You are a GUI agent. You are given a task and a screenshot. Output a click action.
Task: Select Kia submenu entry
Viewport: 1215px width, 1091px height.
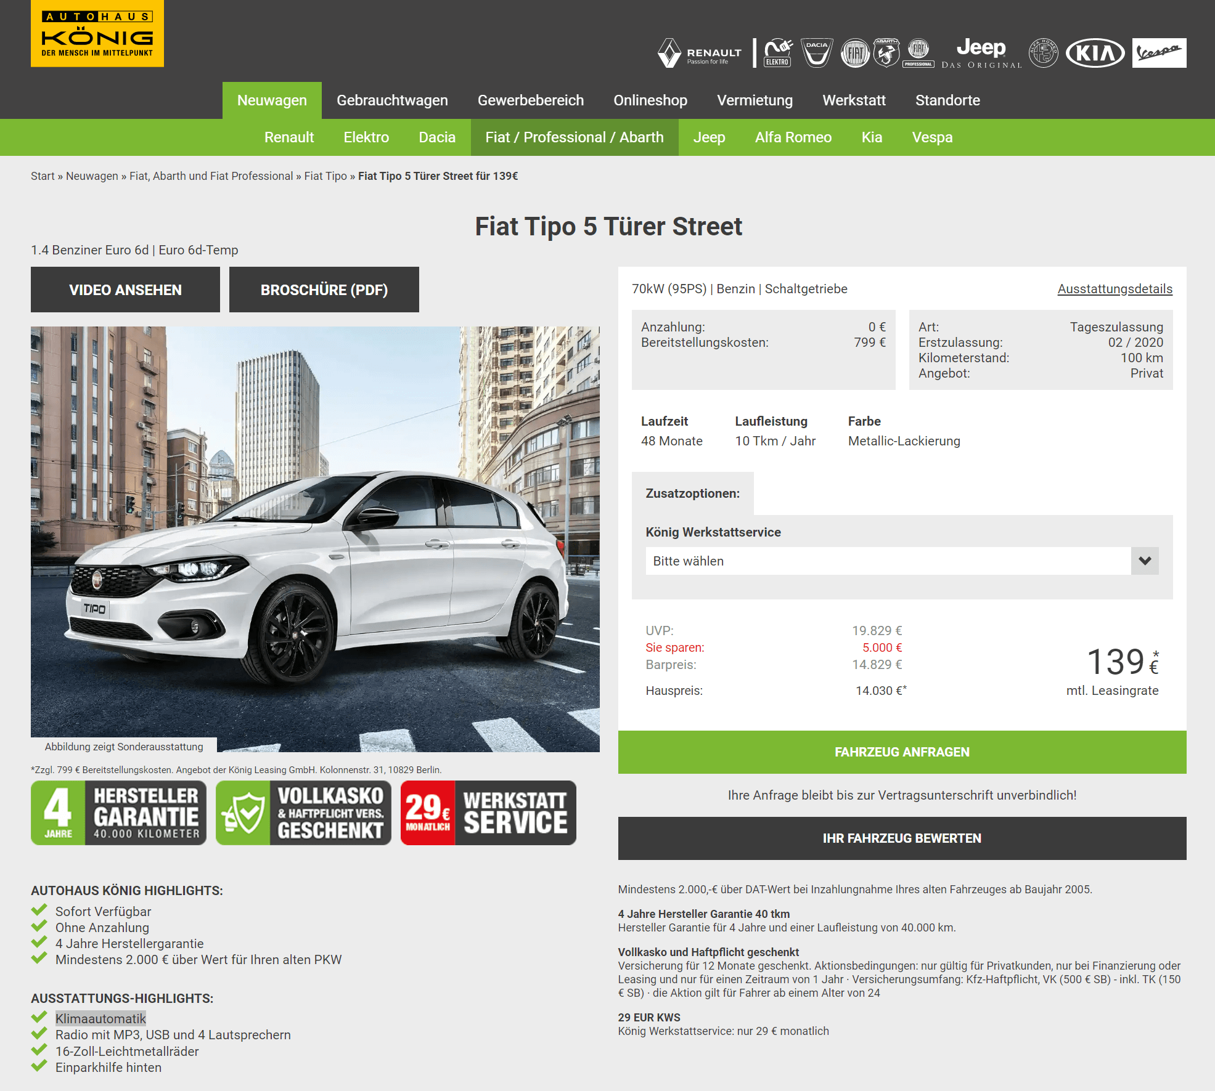(x=872, y=137)
